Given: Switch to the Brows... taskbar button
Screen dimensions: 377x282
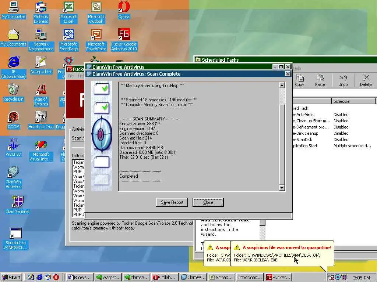Looking at the screenshot, I should coord(80,277).
